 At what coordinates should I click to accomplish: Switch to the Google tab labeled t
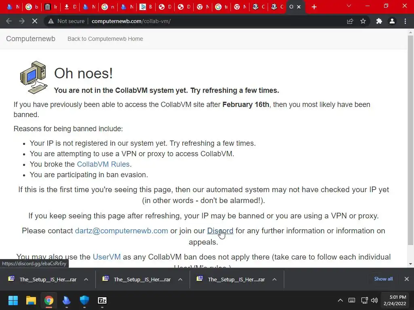click(222, 7)
